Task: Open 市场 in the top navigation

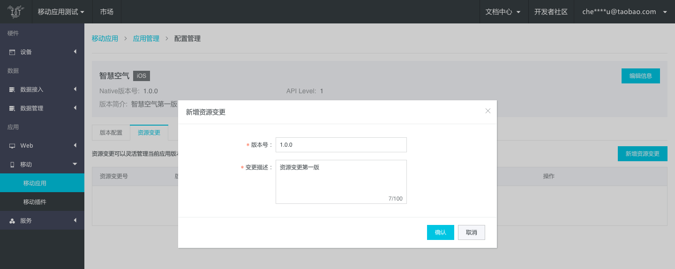Action: [x=107, y=12]
